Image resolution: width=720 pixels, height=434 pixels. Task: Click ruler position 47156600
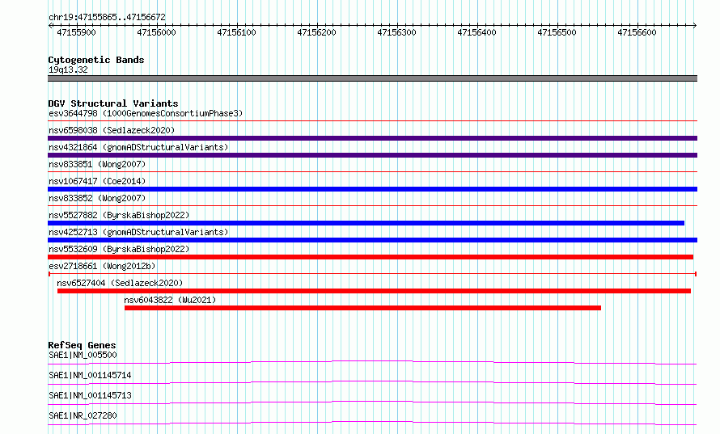tap(637, 32)
